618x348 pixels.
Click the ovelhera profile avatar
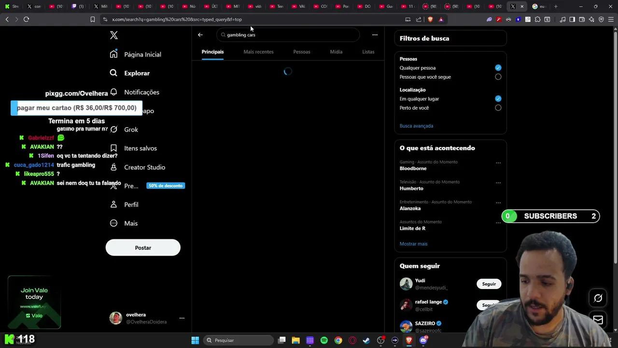[116, 318]
